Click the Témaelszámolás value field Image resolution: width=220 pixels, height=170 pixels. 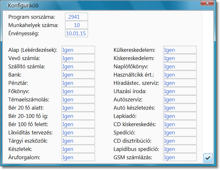78,99
